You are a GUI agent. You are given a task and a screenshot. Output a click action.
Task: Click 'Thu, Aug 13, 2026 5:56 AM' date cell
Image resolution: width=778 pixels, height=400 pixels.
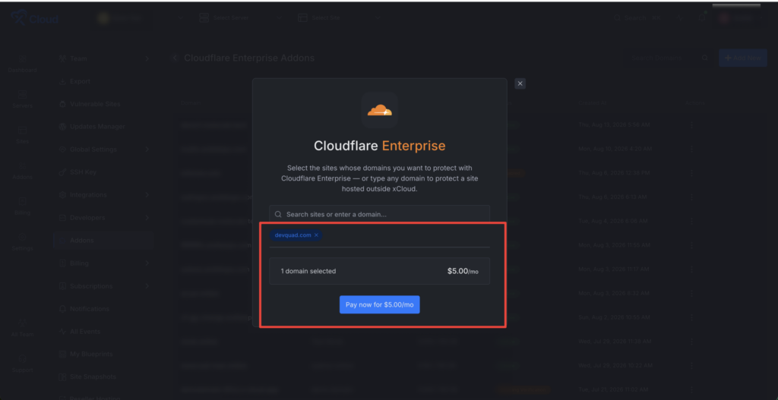[614, 125]
